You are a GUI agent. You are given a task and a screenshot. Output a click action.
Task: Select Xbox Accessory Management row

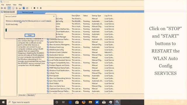click(x=81, y=45)
